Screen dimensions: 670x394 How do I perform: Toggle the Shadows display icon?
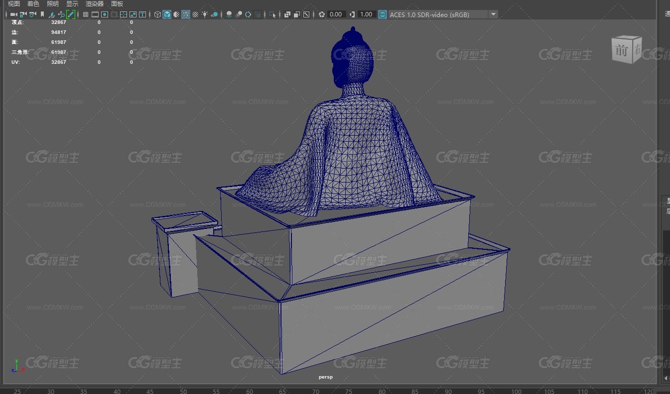[x=214, y=14]
